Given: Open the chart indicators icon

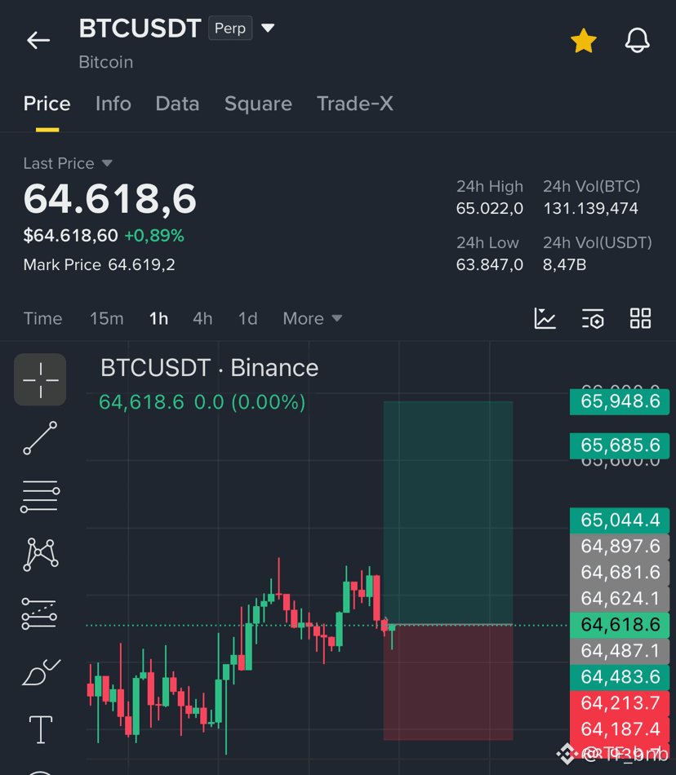Looking at the screenshot, I should [x=545, y=318].
